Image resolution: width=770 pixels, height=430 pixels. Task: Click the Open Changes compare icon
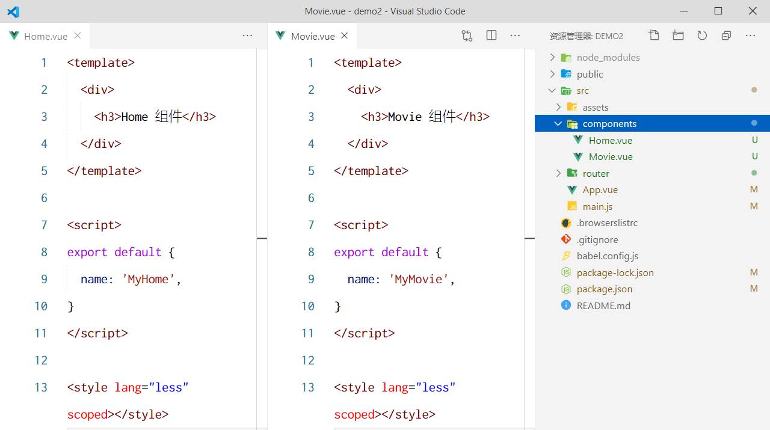click(467, 35)
